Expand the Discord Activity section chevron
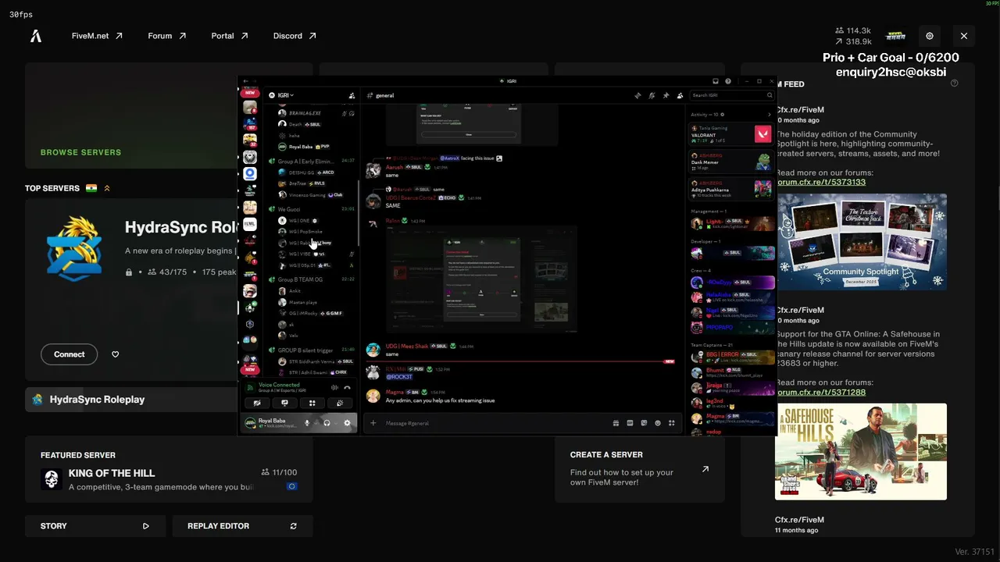This screenshot has width=1000, height=562. click(x=770, y=114)
